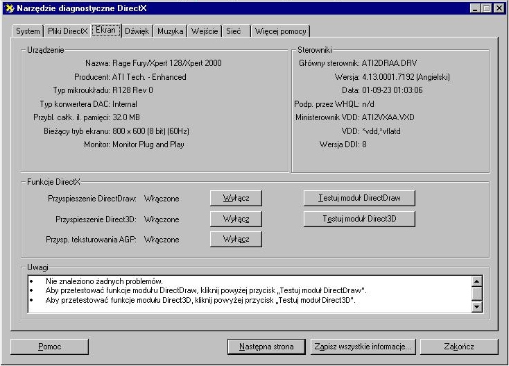This screenshot has width=509, height=366.
Task: Click Włączone status beside teksturowania AGP
Action: tap(162, 240)
